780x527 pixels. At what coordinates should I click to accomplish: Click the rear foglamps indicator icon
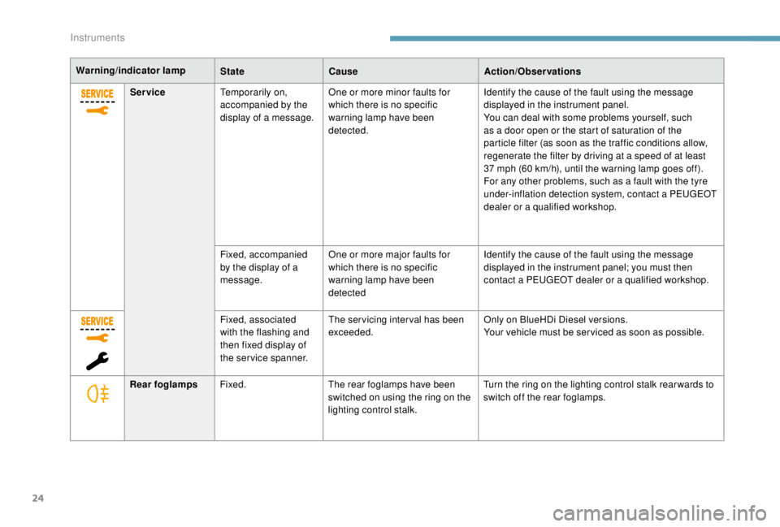pyautogui.click(x=98, y=394)
